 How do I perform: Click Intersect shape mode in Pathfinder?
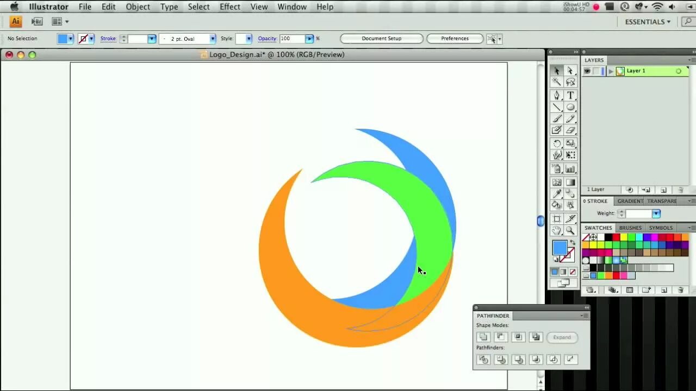[518, 337]
